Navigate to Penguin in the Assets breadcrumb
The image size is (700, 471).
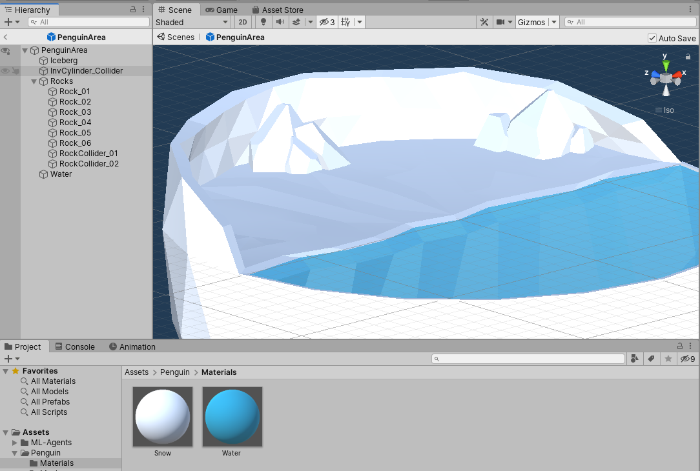tap(175, 372)
